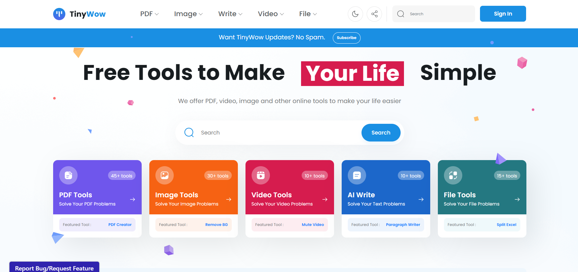Screen dimensions: 578x272
Task: Click the magnifier icon in header search
Action: [x=401, y=14]
